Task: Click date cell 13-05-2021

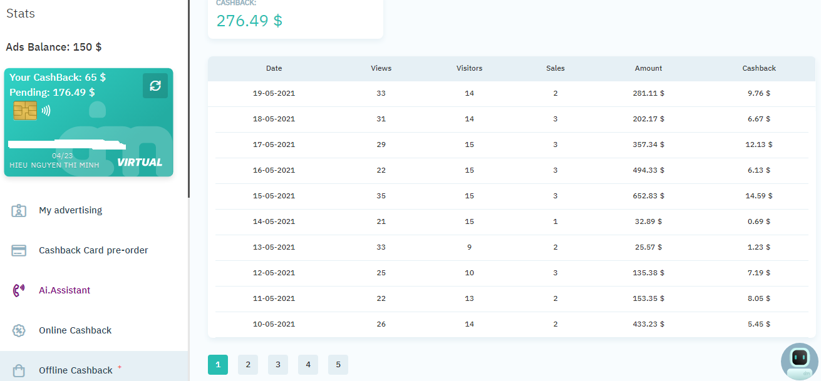Action: pyautogui.click(x=274, y=247)
